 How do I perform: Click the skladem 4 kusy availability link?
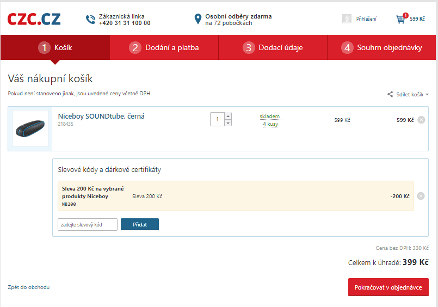point(270,120)
